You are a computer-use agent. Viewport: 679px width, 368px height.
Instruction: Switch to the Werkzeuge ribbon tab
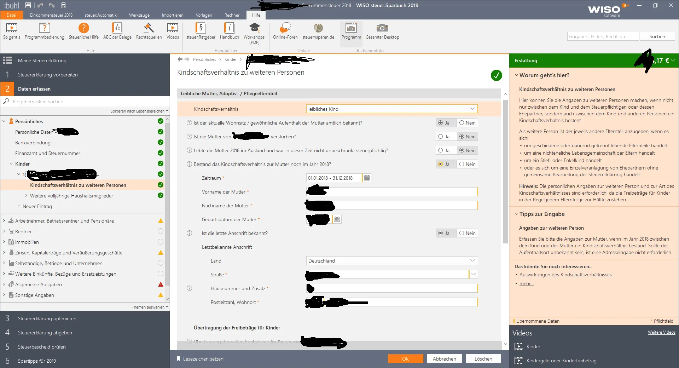click(x=139, y=15)
